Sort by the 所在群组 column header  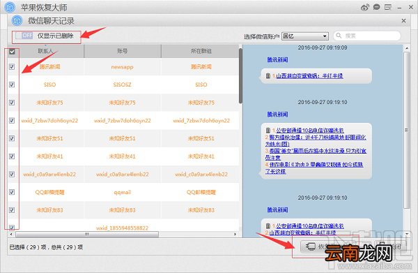tap(201, 51)
